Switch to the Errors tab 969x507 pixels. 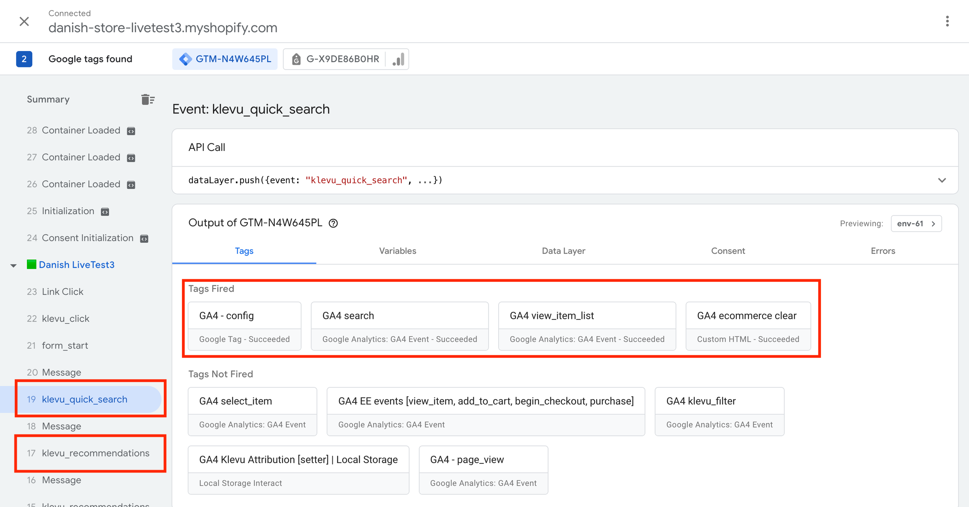pos(883,251)
